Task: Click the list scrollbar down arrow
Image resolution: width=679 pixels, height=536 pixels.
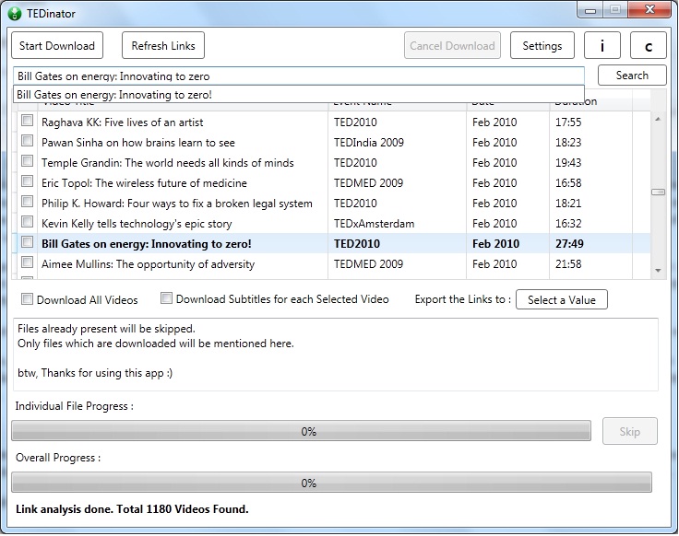Action: click(x=658, y=271)
